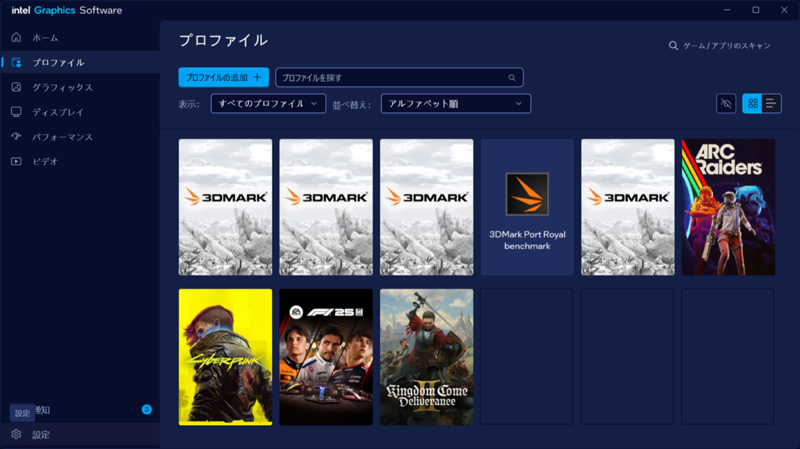This screenshot has height=449, width=800.
Task: Click the プロファイル page heading
Action: tap(223, 40)
